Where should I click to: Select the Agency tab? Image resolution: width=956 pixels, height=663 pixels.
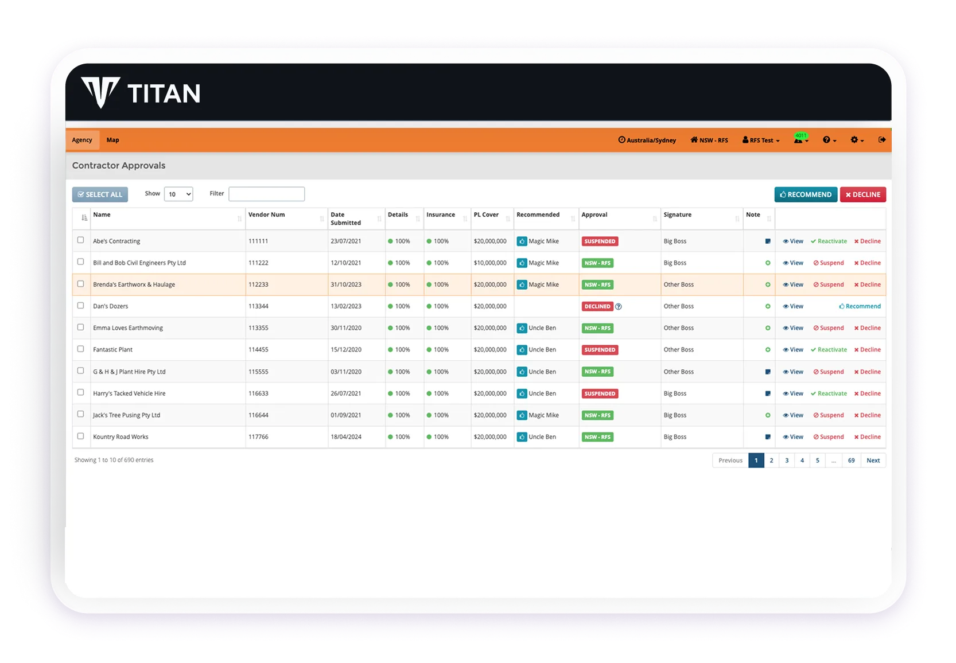coord(82,139)
